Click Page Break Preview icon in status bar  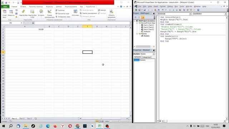pyautogui.click(x=102, y=121)
